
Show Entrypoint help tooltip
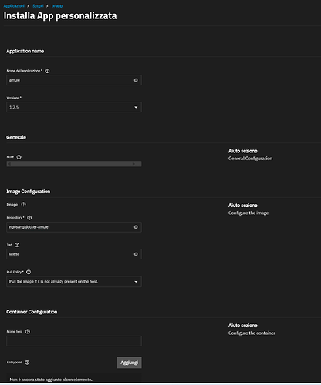[27, 363]
